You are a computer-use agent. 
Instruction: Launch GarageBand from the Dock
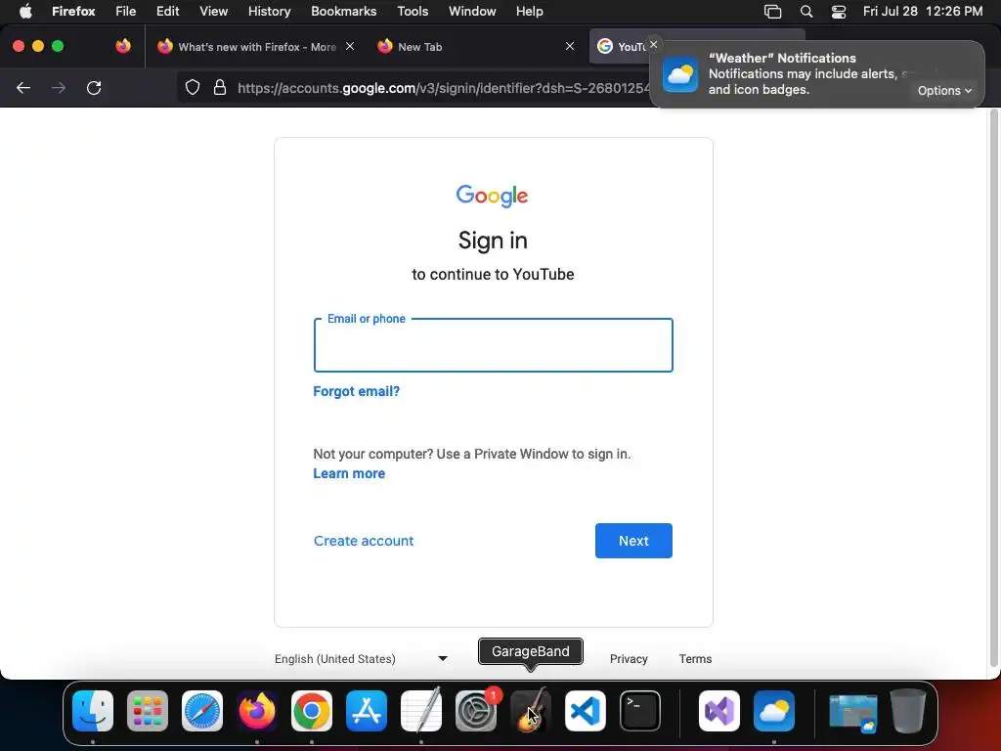[531, 711]
